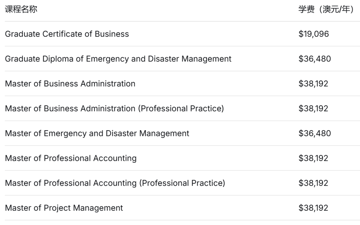Click fee for plain Master of Business Administration

[x=313, y=83]
